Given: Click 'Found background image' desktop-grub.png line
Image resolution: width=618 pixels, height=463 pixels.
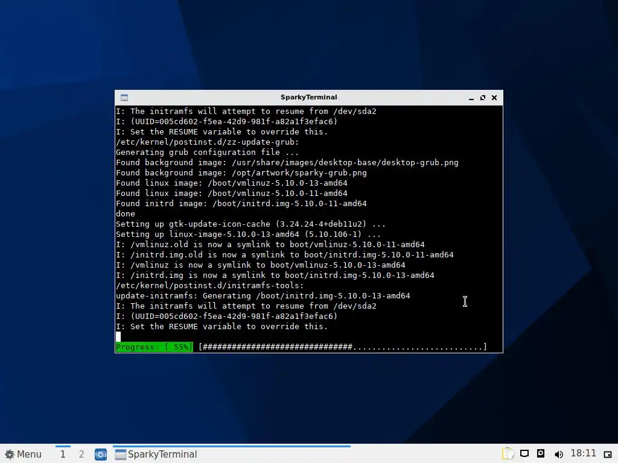Looking at the screenshot, I should [287, 163].
